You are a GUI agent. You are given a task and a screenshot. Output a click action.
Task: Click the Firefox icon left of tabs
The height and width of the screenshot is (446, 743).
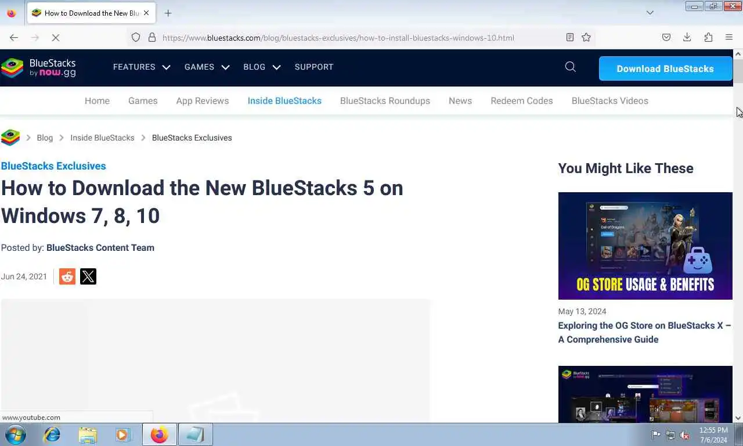12,13
